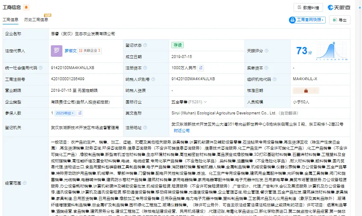Open chart icon beside 1000万人民币
The width and height of the screenshot is (362, 216).
coord(200,68)
